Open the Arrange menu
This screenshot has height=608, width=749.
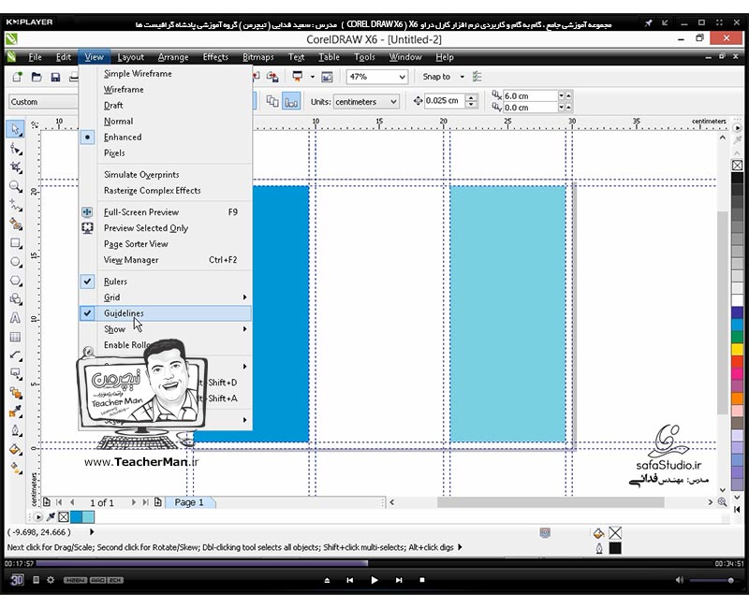173,57
